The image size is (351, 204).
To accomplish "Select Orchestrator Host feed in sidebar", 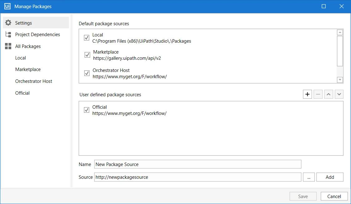I will [x=34, y=81].
